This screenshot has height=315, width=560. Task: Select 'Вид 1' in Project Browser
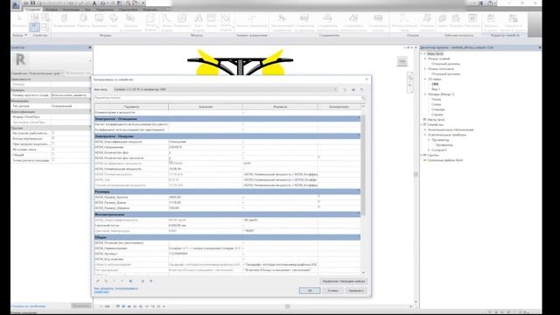coord(436,89)
